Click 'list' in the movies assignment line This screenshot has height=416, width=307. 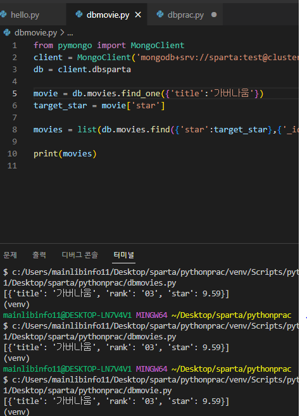[x=87, y=130]
